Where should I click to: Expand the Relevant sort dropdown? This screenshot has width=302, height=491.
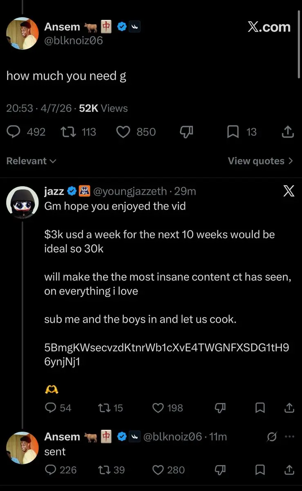click(31, 161)
